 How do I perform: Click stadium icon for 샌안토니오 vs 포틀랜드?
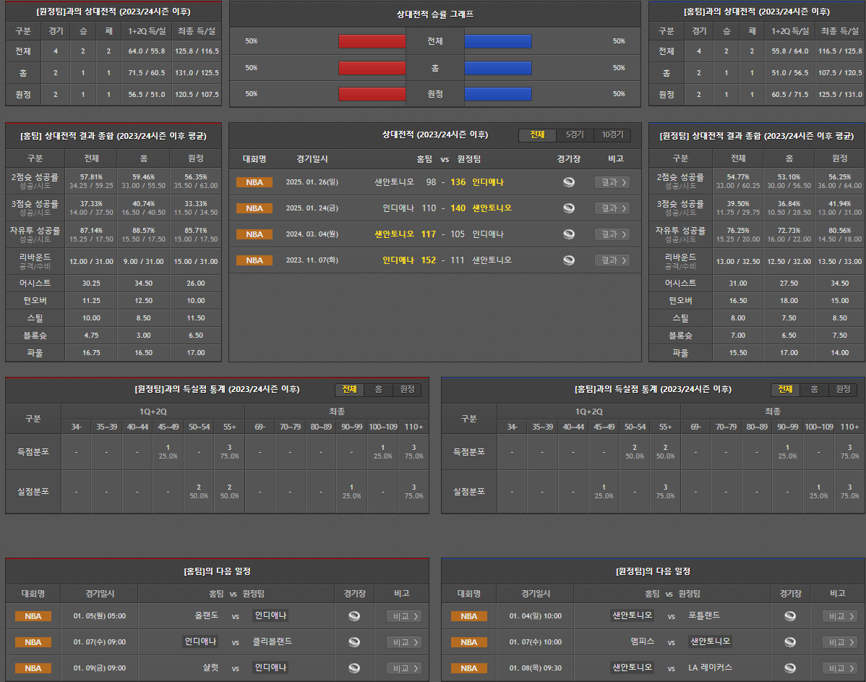(790, 616)
